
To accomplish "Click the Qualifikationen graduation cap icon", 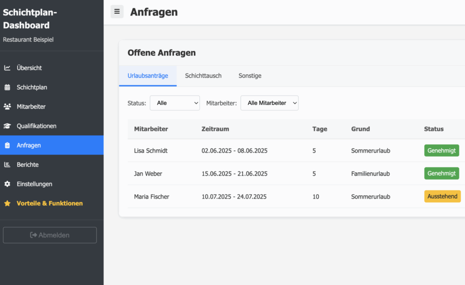I will (x=7, y=126).
